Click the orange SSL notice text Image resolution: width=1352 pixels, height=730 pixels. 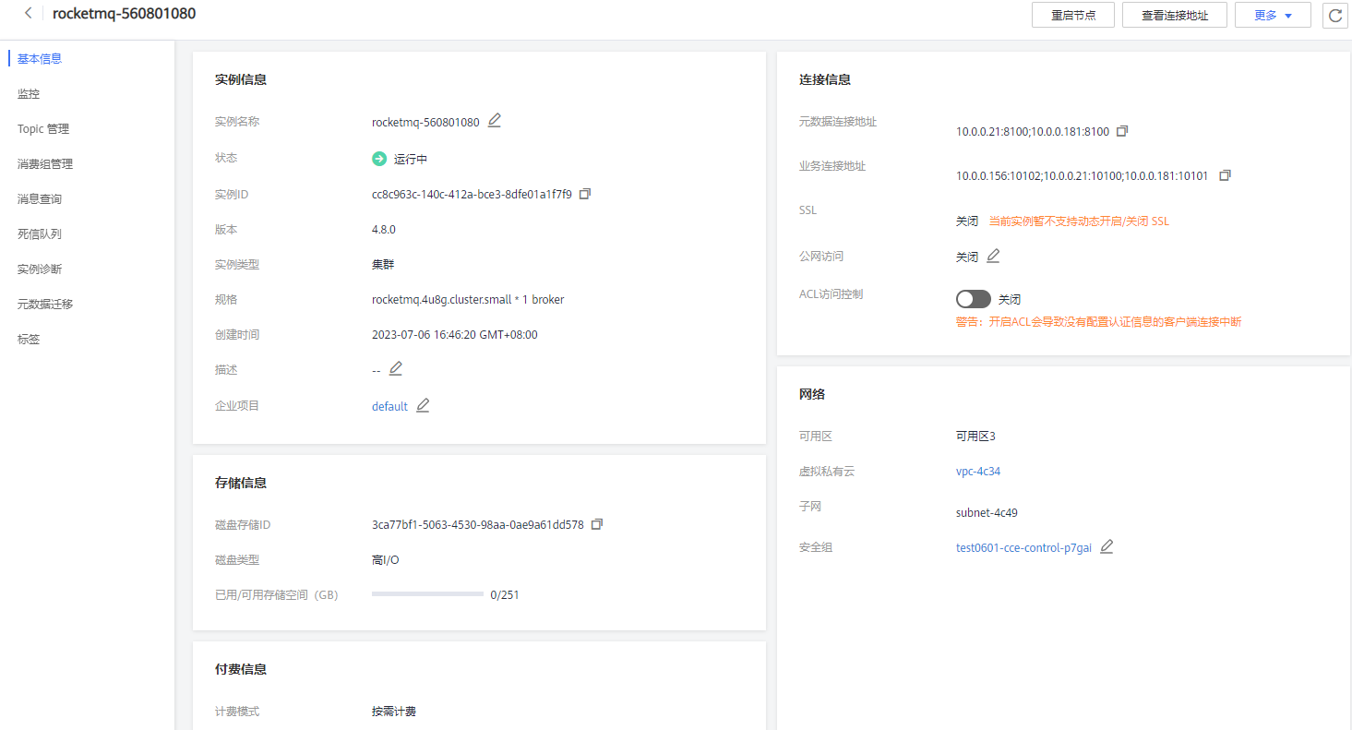coord(1079,221)
